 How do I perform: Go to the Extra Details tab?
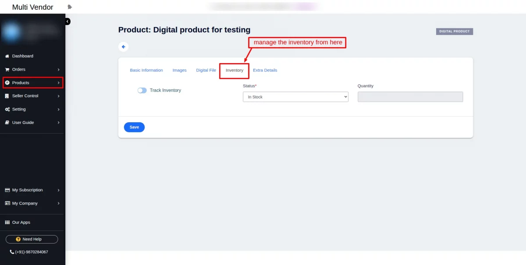coord(265,70)
